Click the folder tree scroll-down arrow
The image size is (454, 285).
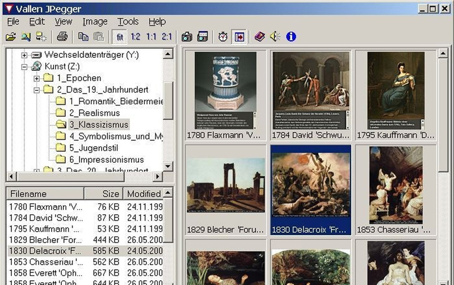tap(168, 166)
